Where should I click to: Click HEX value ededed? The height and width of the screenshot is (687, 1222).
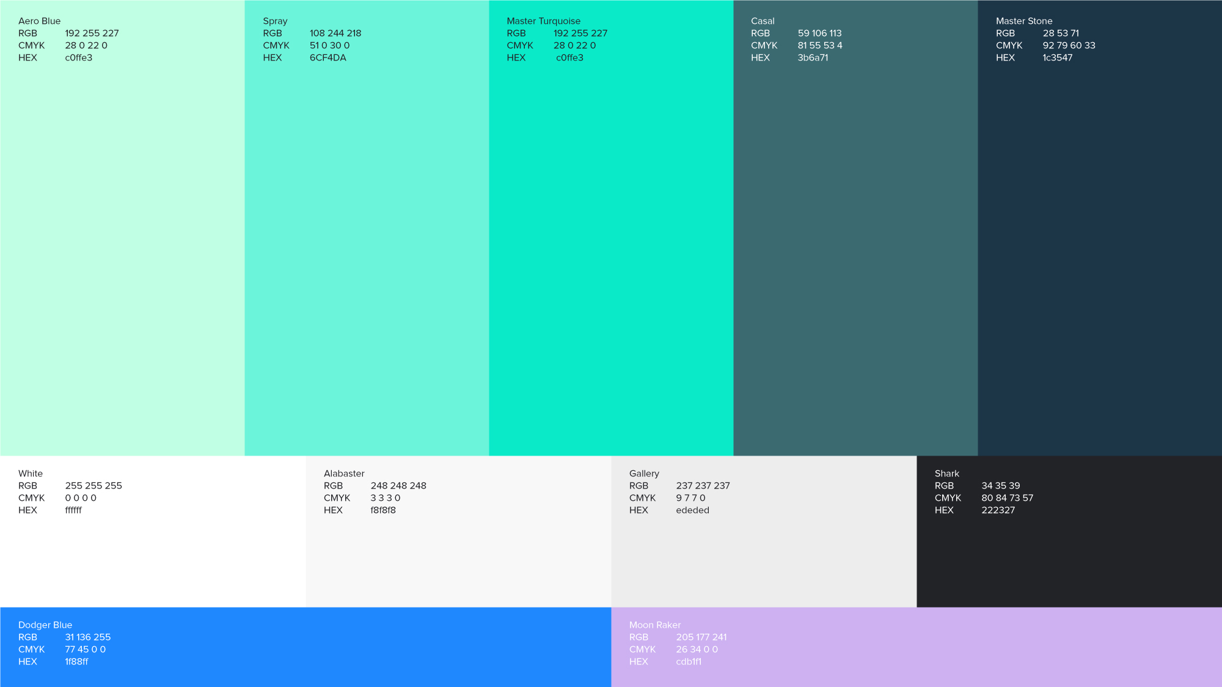692,510
